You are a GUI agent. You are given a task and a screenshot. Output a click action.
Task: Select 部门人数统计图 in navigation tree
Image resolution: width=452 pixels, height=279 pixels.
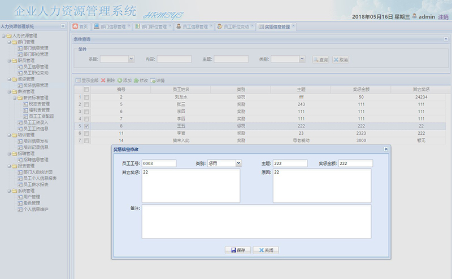point(38,172)
